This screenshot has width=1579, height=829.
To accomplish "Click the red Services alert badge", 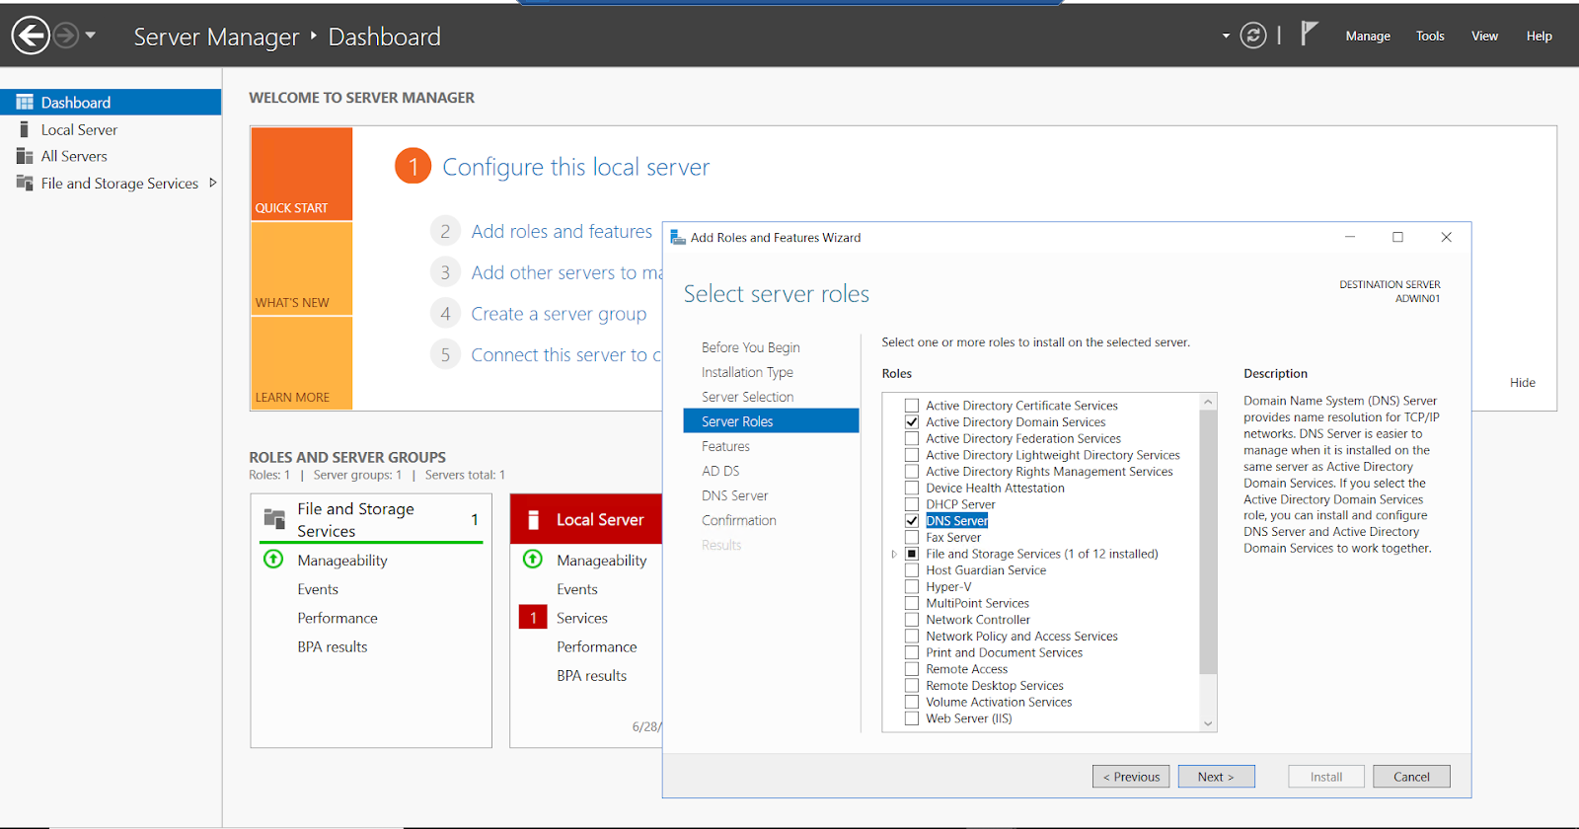I will pyautogui.click(x=533, y=618).
